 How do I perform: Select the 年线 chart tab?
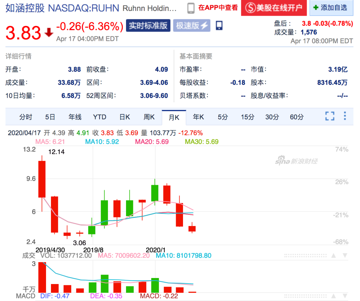tap(75, 117)
